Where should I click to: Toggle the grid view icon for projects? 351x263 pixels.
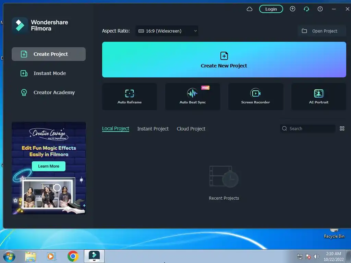point(342,128)
